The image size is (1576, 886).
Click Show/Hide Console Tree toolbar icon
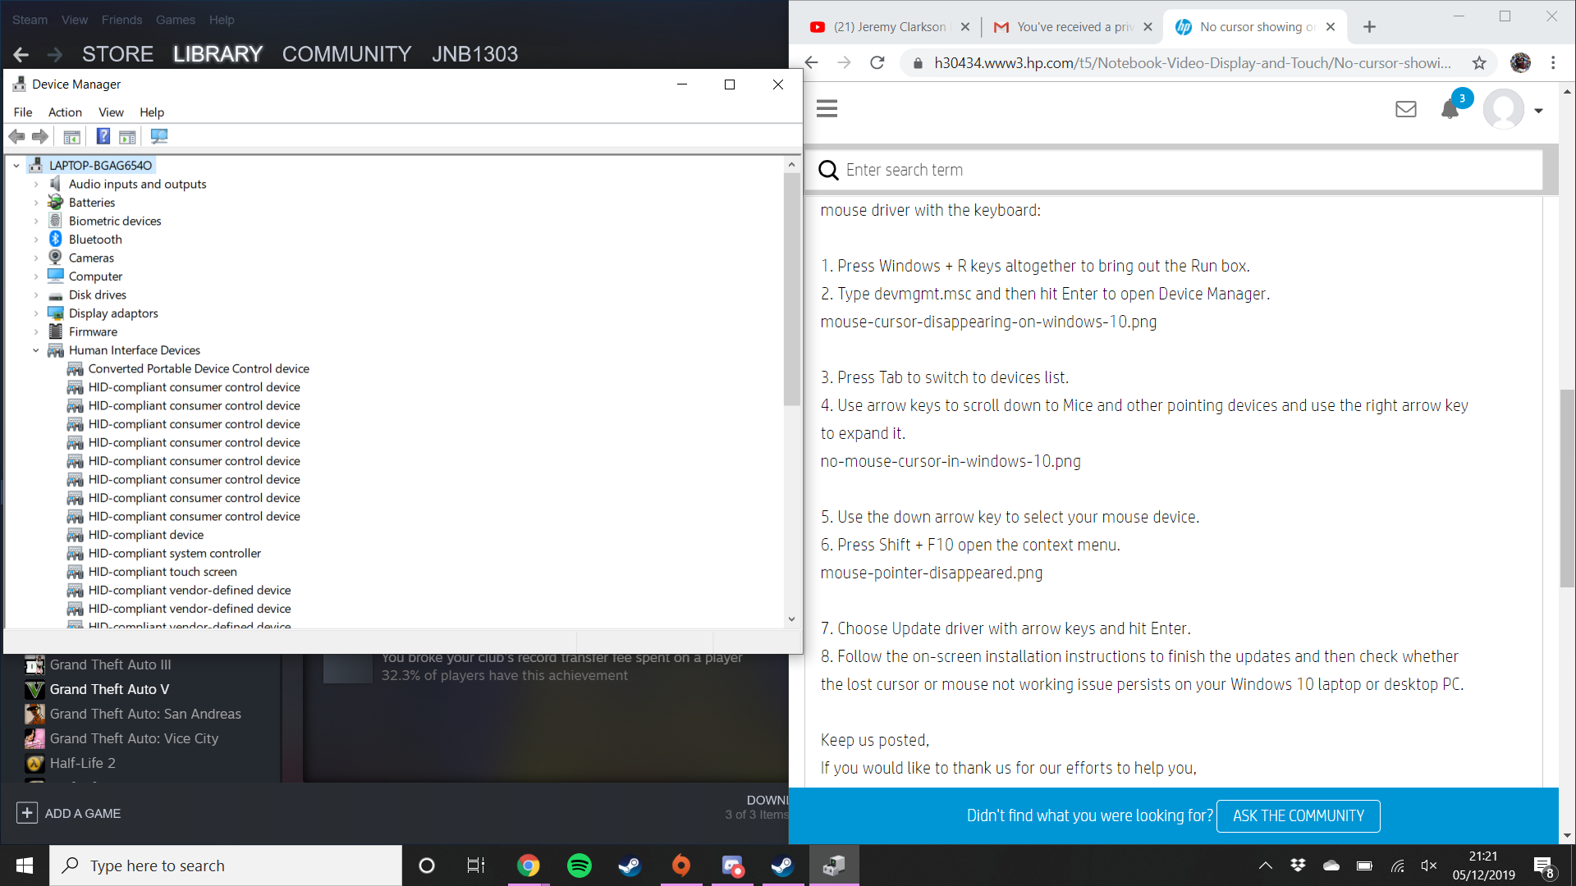point(72,136)
